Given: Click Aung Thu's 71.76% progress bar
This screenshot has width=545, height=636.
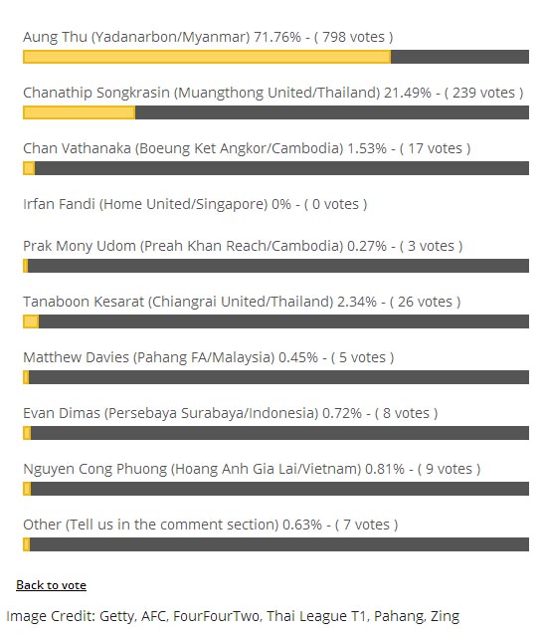Looking at the screenshot, I should pyautogui.click(x=275, y=57).
